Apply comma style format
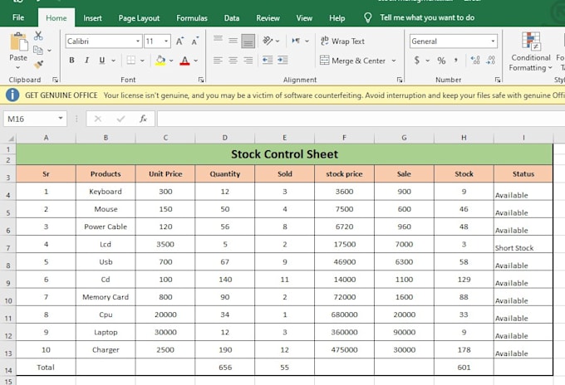This screenshot has width=565, height=385. pos(456,60)
